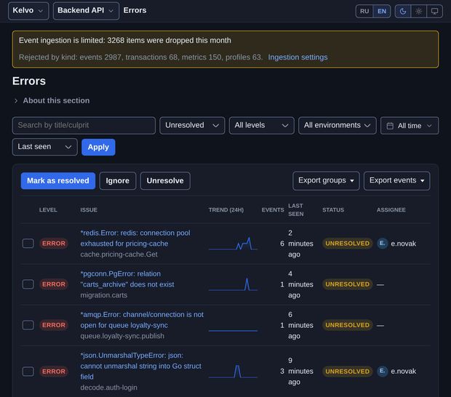Click the LEVEL column header
This screenshot has width=451, height=397.
pyautogui.click(x=48, y=210)
